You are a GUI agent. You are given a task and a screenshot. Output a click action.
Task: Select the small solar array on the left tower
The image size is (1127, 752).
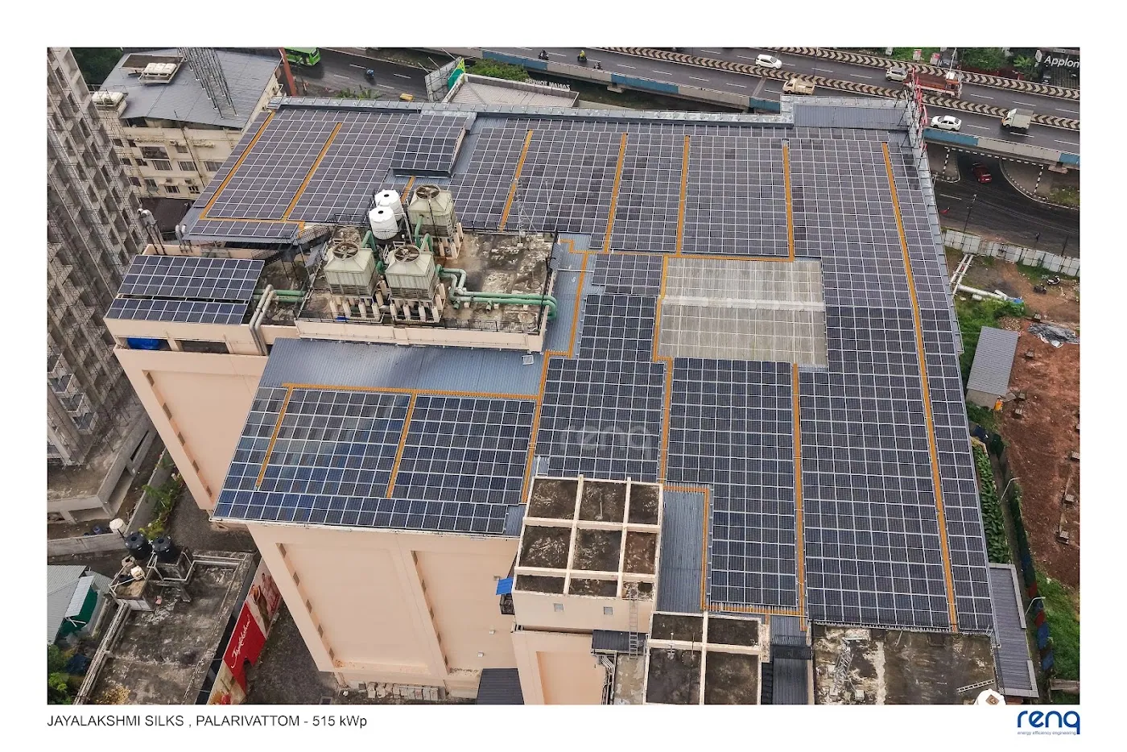pos(185,290)
